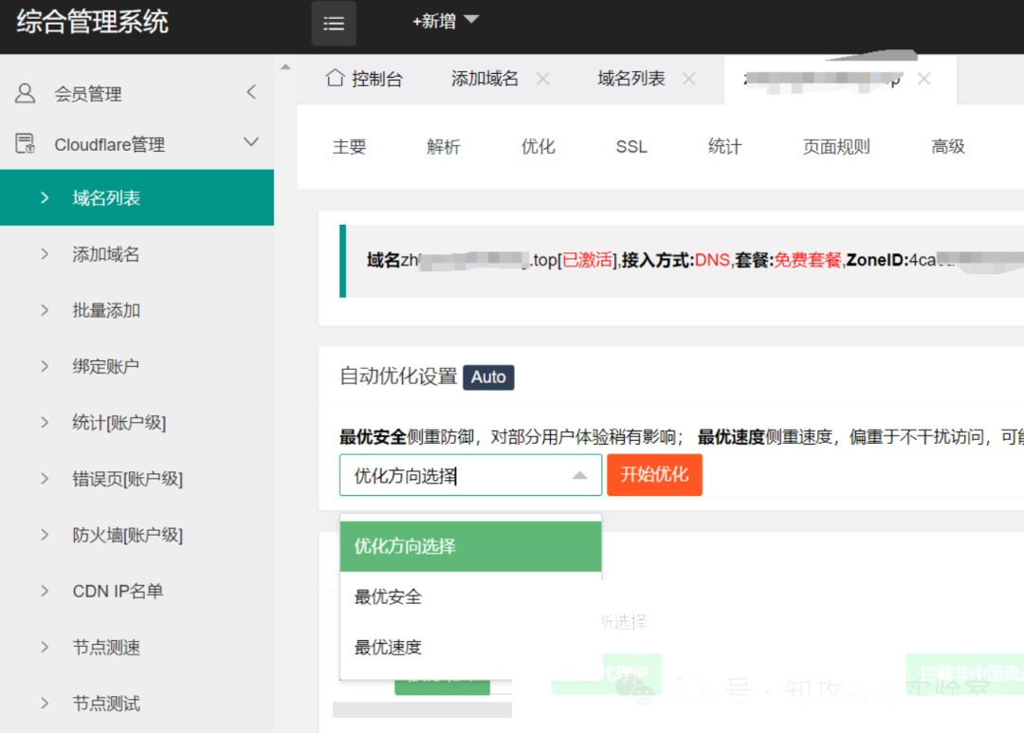The height and width of the screenshot is (733, 1024).
Task: Choose 最优安全 from the dropdown list
Action: tap(470, 596)
